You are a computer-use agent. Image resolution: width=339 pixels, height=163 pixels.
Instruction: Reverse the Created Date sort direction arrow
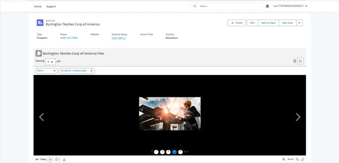point(91,71)
